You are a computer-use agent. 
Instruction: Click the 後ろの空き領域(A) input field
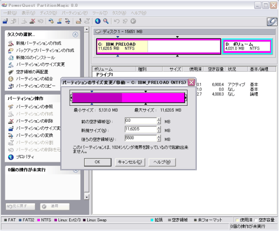tap(141, 138)
